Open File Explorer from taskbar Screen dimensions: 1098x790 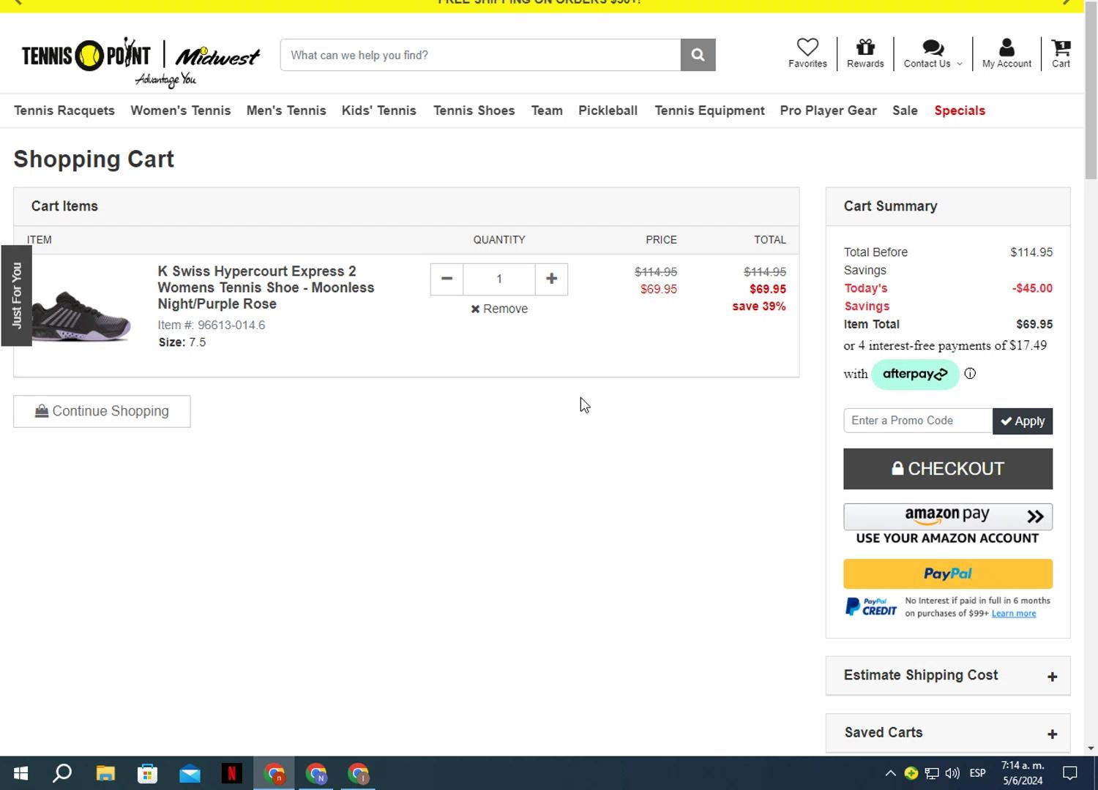[x=105, y=773]
